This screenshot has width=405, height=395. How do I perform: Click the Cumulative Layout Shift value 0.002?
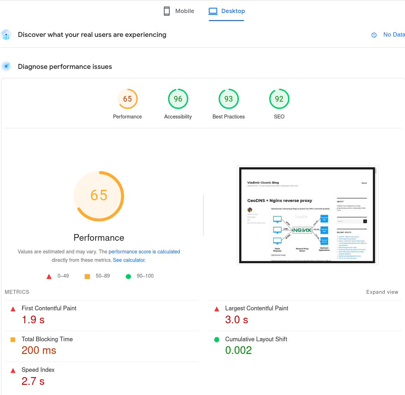239,351
